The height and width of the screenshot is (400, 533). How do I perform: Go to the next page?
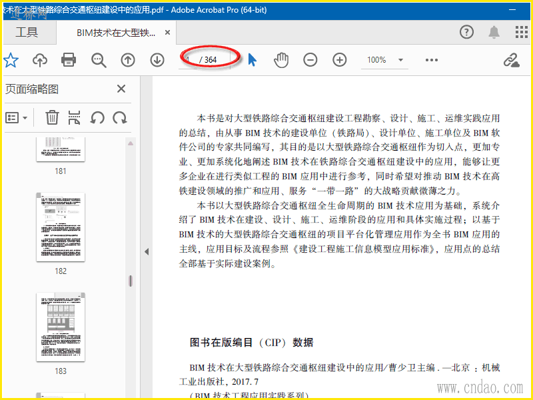pyautogui.click(x=157, y=60)
